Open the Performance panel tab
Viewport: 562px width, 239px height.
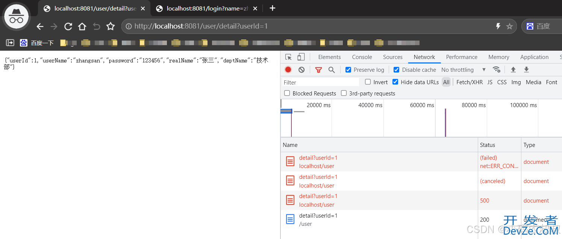[x=462, y=57]
